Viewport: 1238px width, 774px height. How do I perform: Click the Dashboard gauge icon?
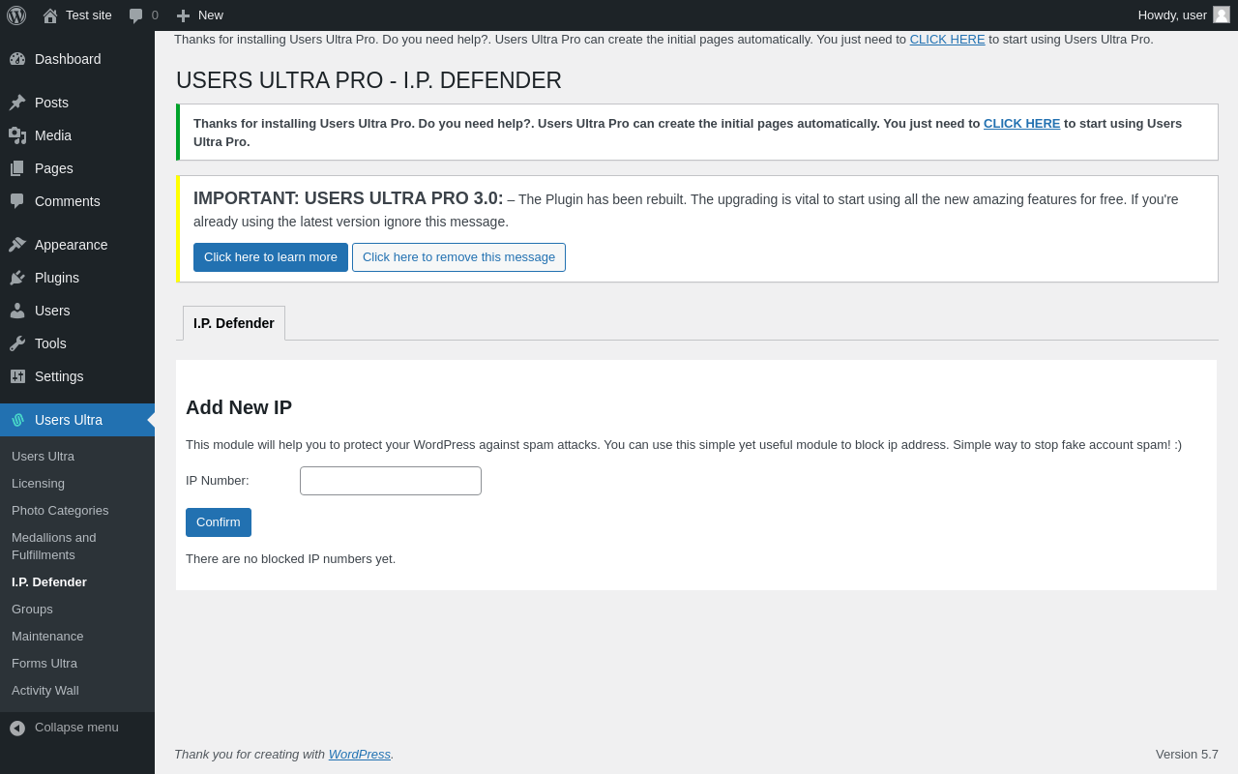point(17,59)
